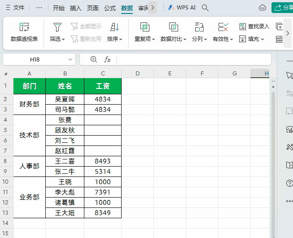
Task: Click the 数据对比 compare icon
Action: pyautogui.click(x=173, y=27)
